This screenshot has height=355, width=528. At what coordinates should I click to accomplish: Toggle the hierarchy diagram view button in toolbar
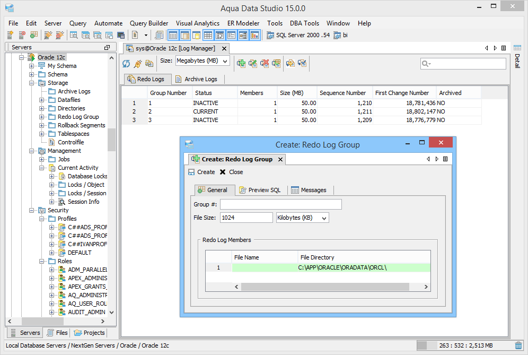coord(243,35)
